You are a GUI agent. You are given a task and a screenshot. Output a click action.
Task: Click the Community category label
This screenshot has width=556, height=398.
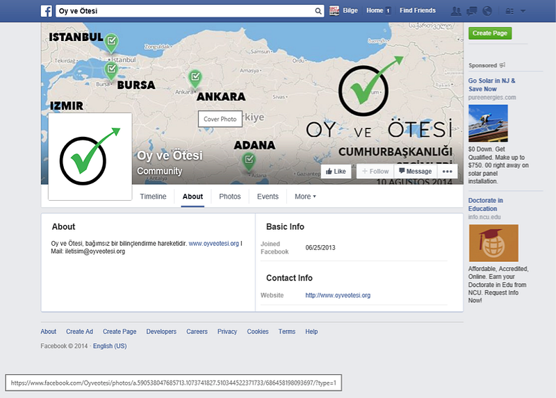(x=160, y=171)
